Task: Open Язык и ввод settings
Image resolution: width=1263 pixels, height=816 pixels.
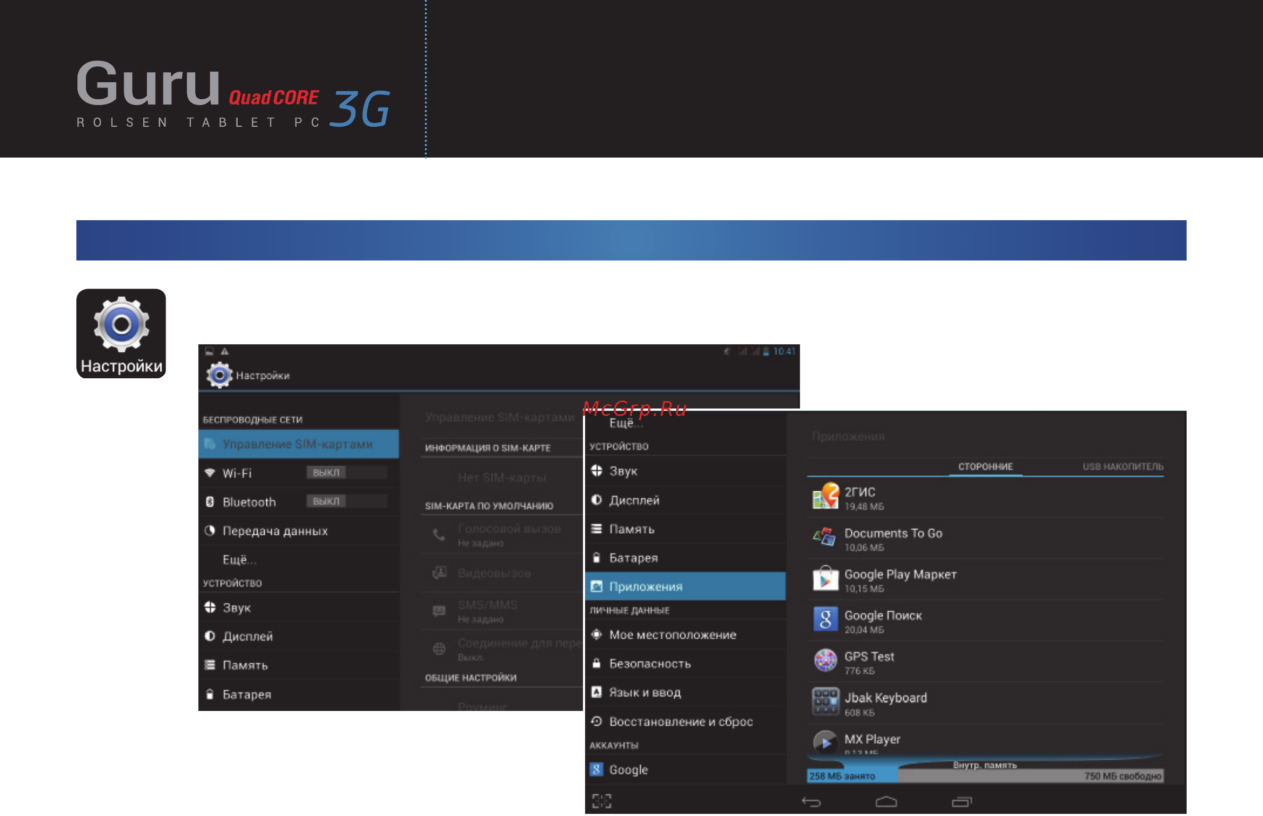Action: (685, 692)
